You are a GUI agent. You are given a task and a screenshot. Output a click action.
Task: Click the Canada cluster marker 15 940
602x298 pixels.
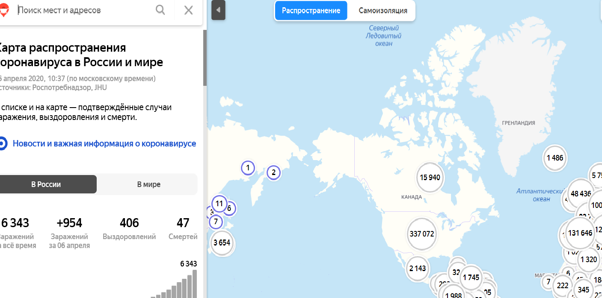(430, 178)
